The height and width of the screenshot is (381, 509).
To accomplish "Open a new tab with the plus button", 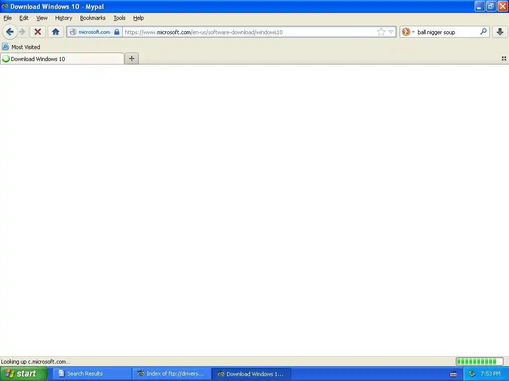I will tap(131, 59).
